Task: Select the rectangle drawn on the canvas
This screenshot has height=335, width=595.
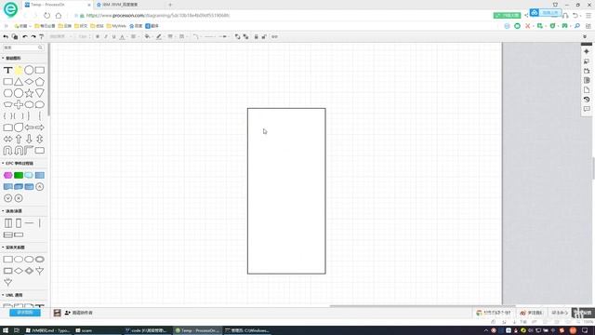Action: (x=286, y=191)
